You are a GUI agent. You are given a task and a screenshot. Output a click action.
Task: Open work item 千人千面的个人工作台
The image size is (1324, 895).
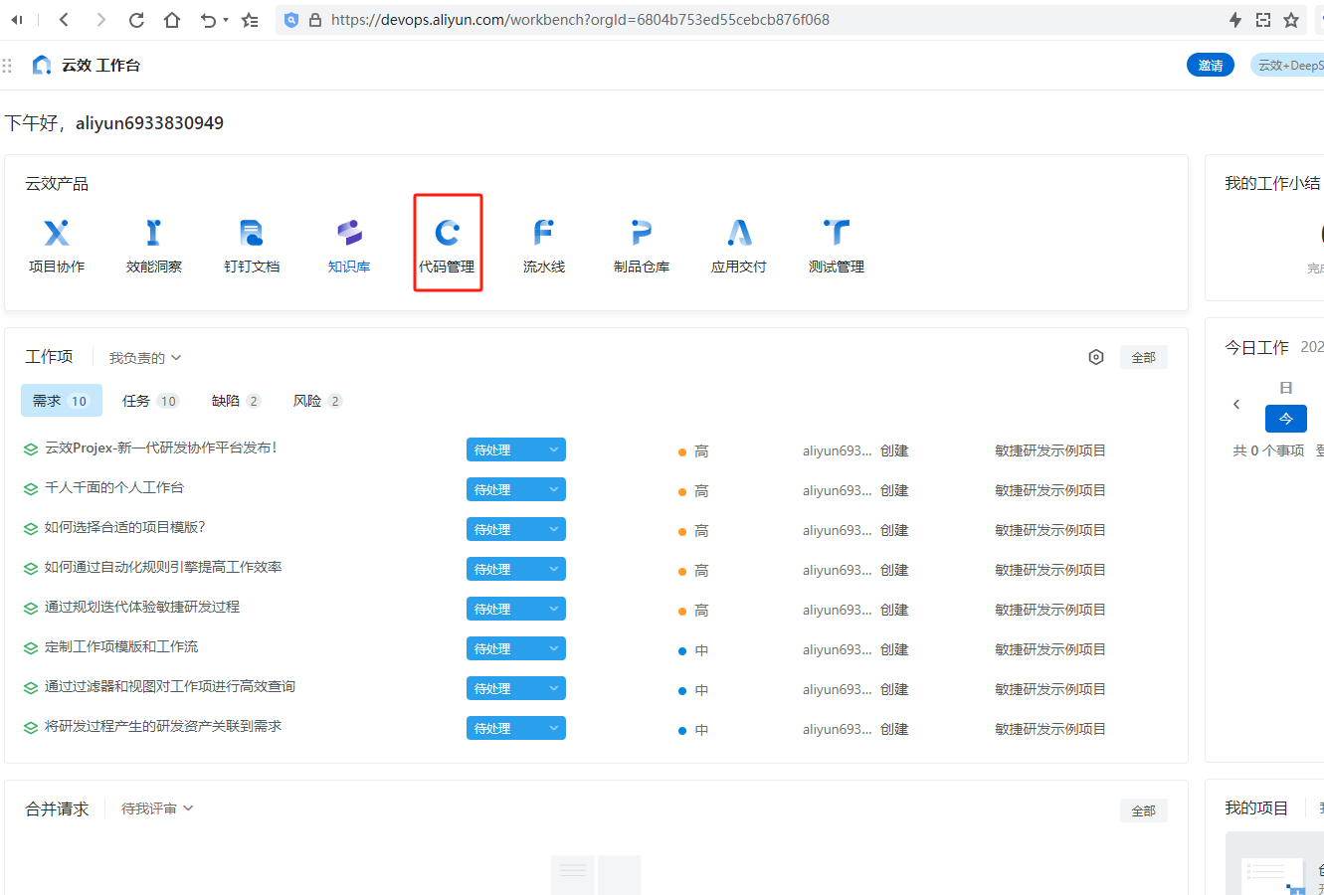pyautogui.click(x=114, y=487)
